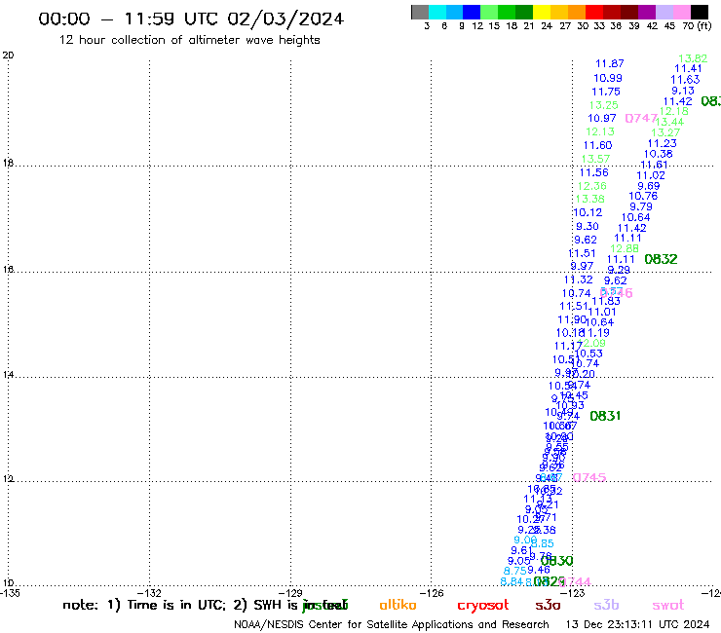Click the NOAA/NESDIS credit line
This screenshot has height=633, width=721.
[392, 624]
